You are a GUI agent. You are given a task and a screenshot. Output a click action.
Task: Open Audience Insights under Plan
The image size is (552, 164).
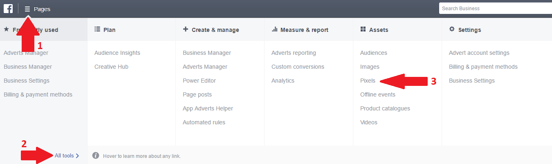tap(117, 53)
